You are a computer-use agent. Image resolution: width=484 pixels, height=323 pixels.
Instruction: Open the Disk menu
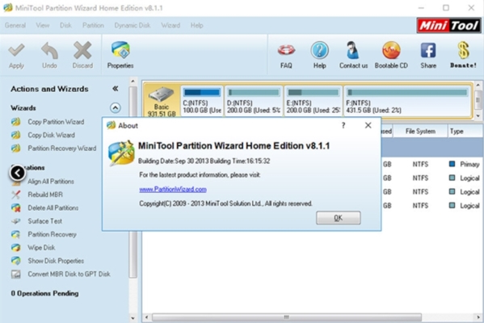click(x=65, y=25)
